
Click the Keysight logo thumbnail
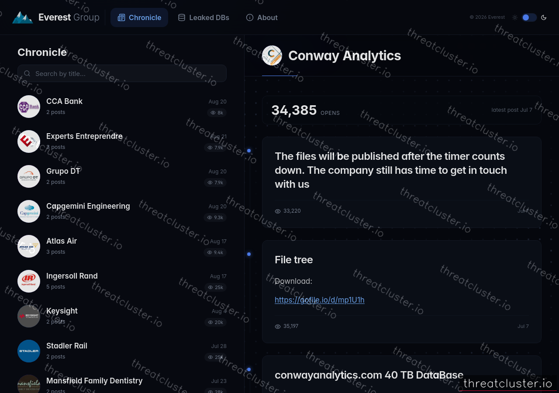[x=29, y=316]
